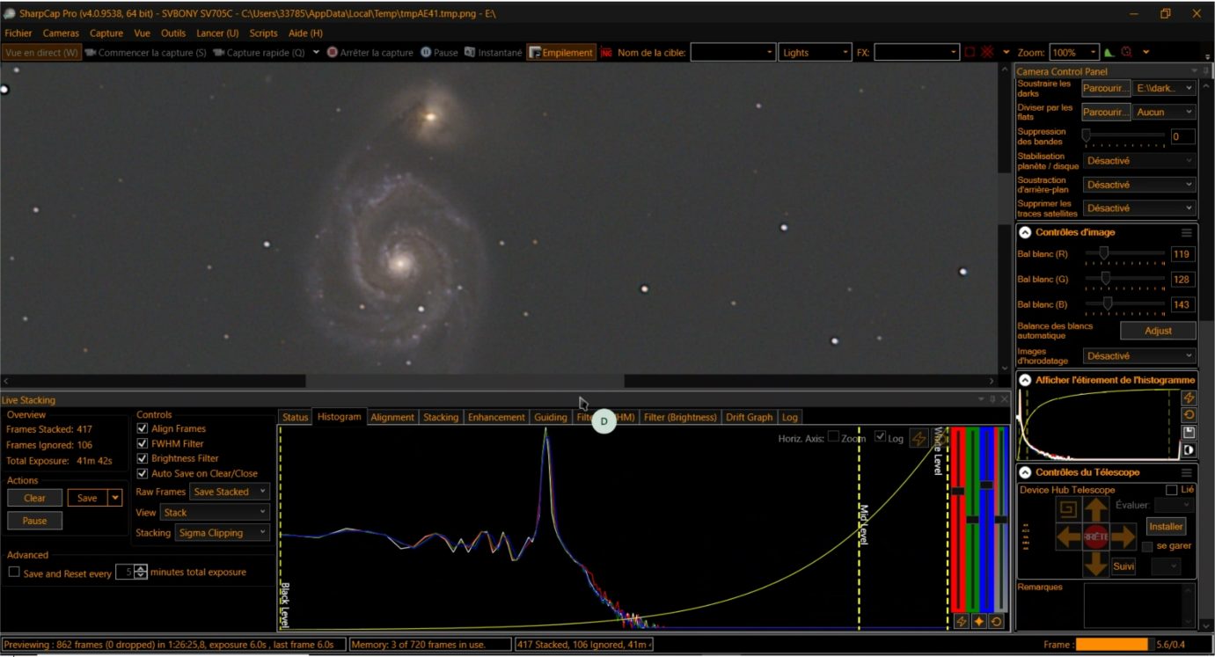This screenshot has width=1215, height=657.
Task: Open the Outils menu
Action: [173, 33]
